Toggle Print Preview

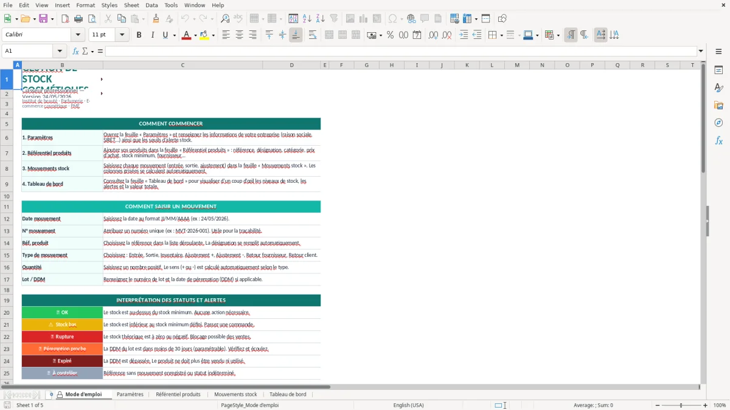click(x=91, y=19)
